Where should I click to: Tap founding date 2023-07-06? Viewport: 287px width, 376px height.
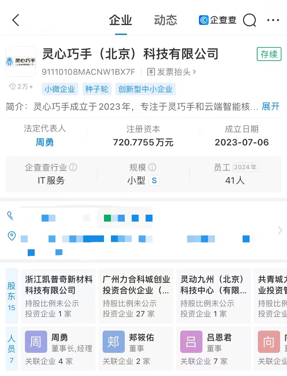point(242,142)
